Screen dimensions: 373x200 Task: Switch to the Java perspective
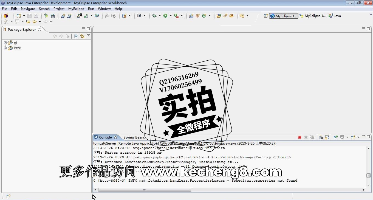click(335, 16)
